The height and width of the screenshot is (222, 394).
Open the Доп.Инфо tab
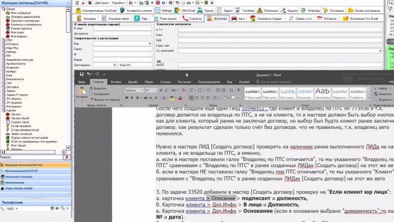[x=217, y=18]
